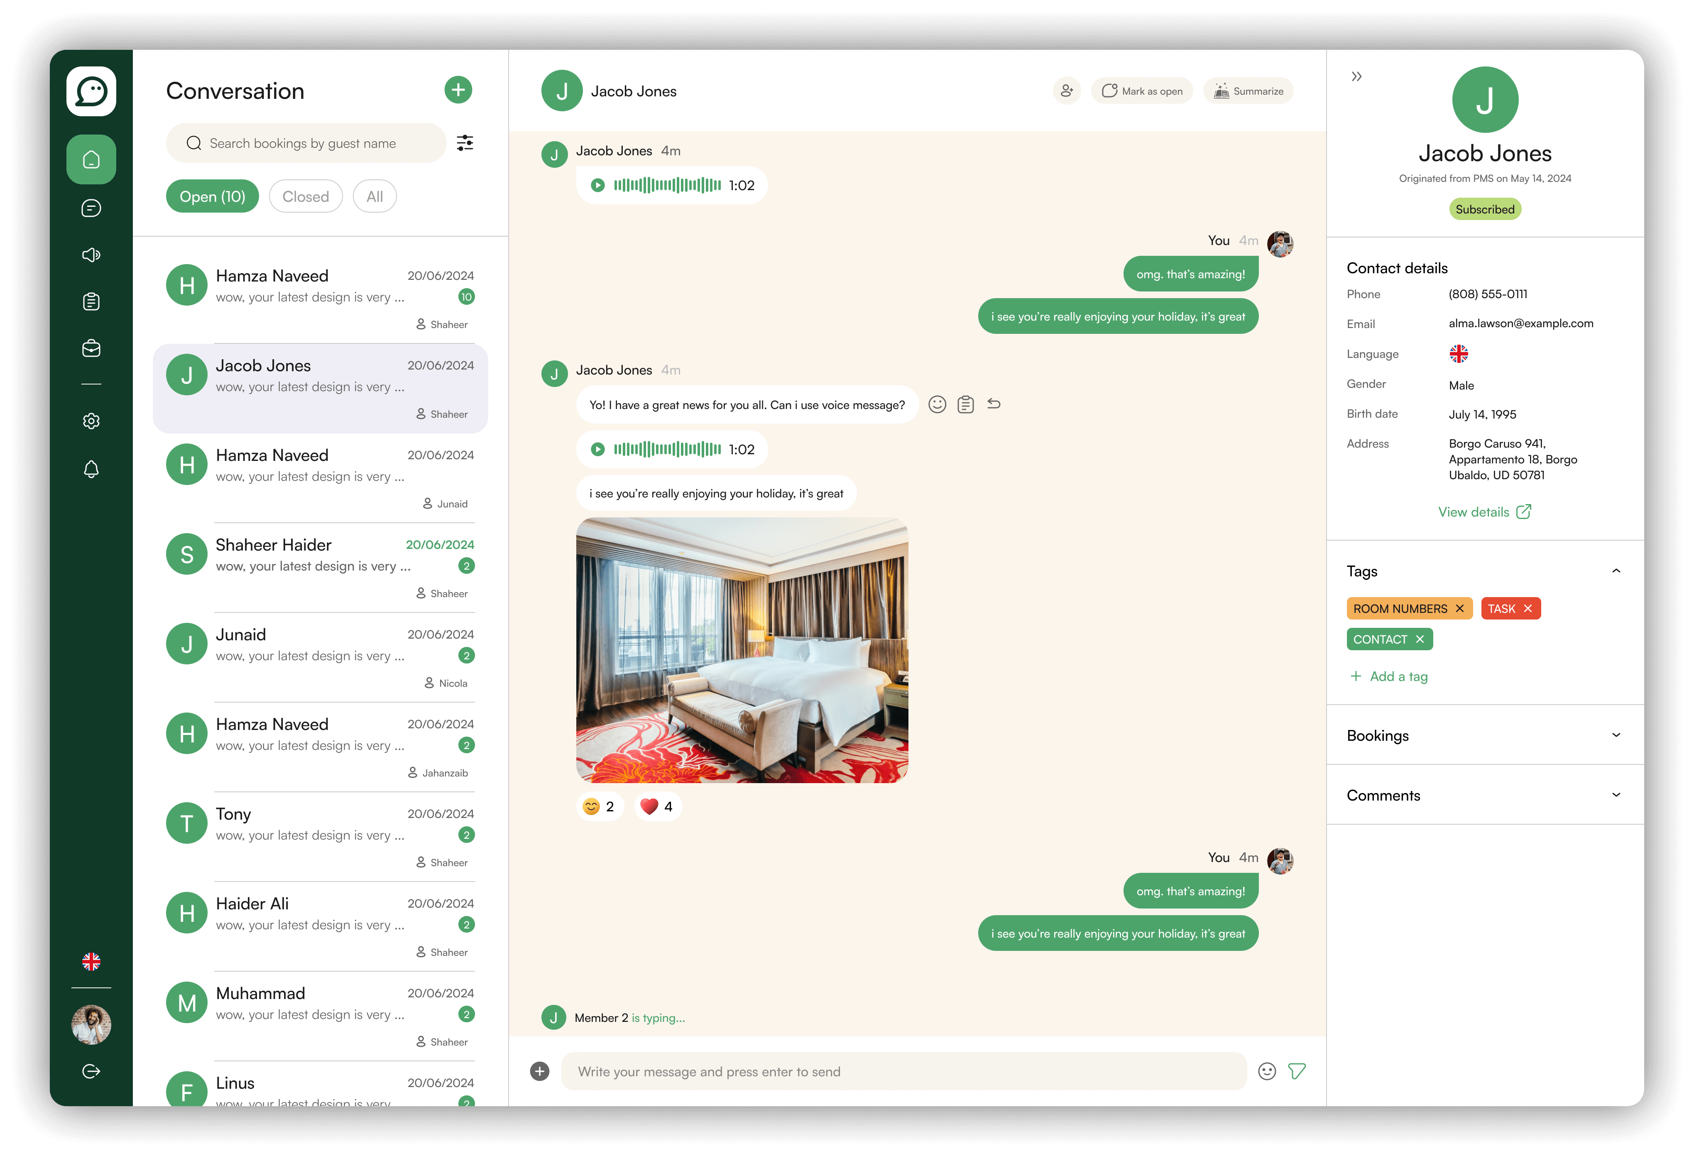Image resolution: width=1694 pixels, height=1156 pixels.
Task: Click the assign member icon in chat header
Action: [x=1066, y=91]
